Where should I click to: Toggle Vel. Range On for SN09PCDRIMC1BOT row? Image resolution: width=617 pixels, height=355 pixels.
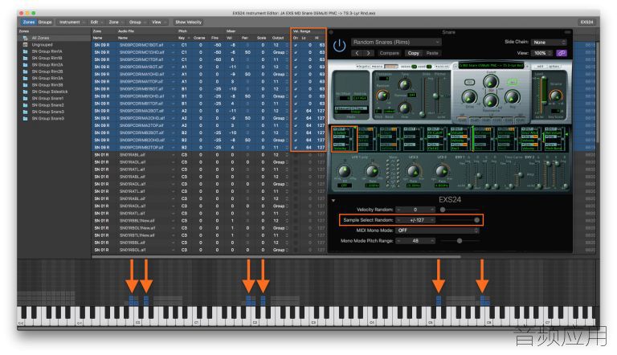[x=296, y=45]
